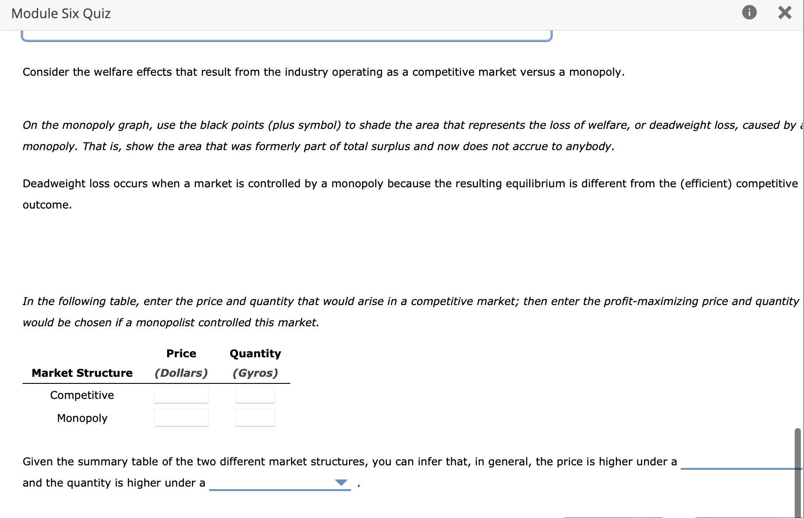This screenshot has height=518, width=804.
Task: Click the Competitive quantity input field
Action: click(x=255, y=394)
